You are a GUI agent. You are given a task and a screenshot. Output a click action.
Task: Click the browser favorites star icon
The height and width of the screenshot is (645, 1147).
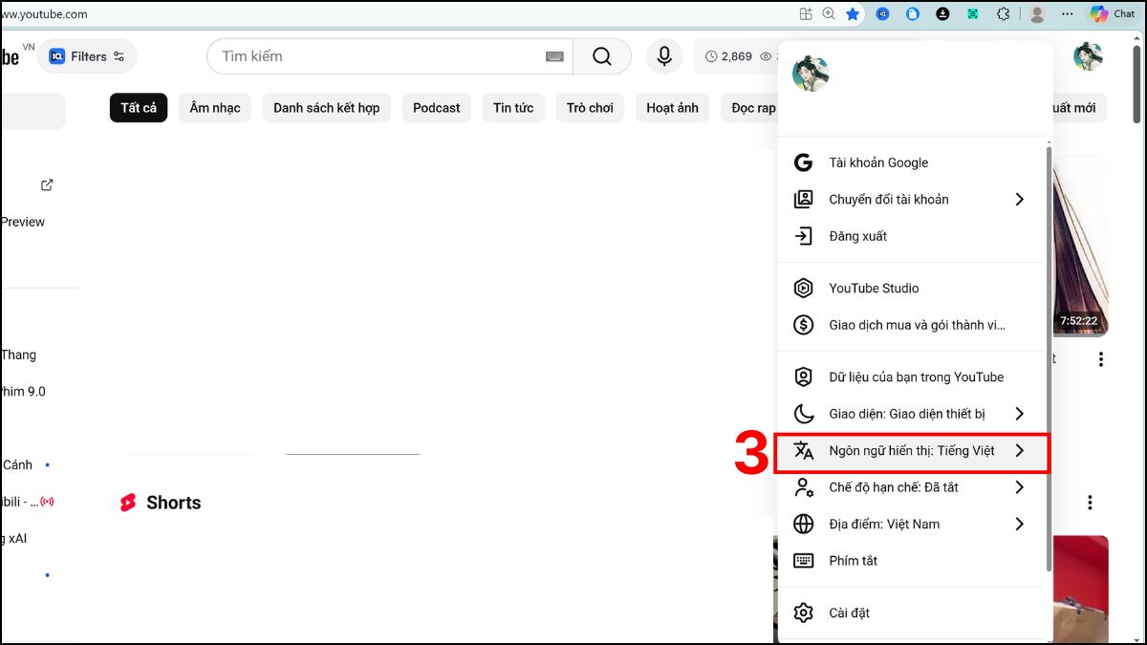853,14
